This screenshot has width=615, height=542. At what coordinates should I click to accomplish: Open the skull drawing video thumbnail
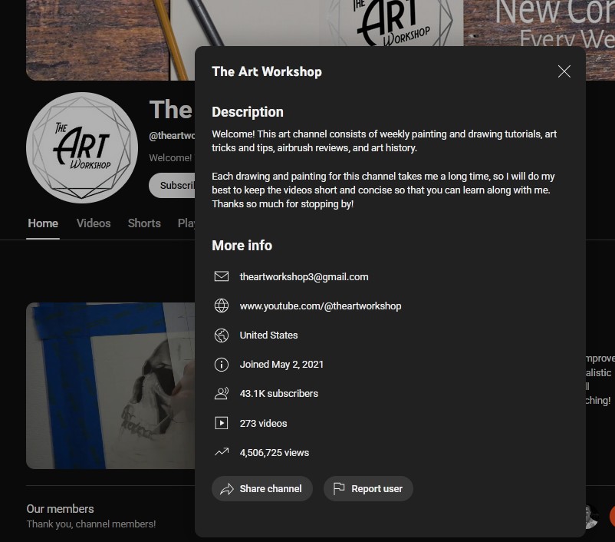[110, 385]
